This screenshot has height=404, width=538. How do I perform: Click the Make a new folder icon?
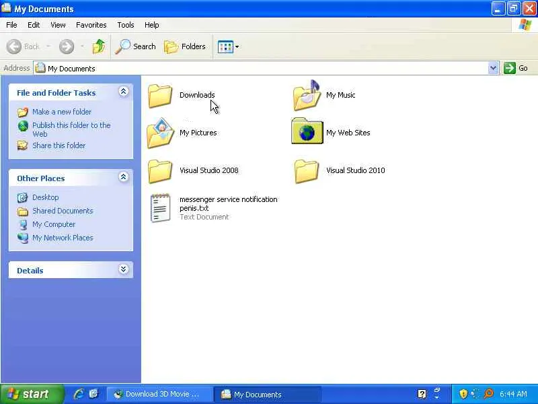23,112
